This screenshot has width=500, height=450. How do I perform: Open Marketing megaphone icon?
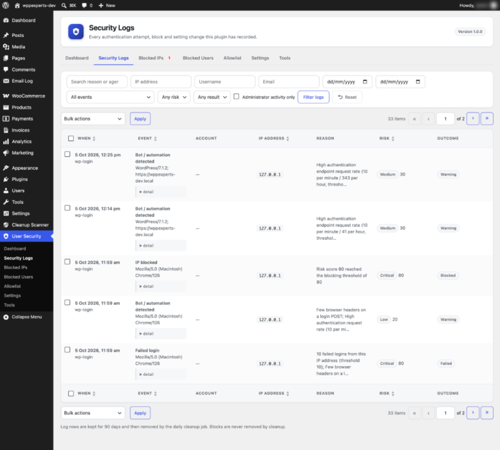point(6,153)
